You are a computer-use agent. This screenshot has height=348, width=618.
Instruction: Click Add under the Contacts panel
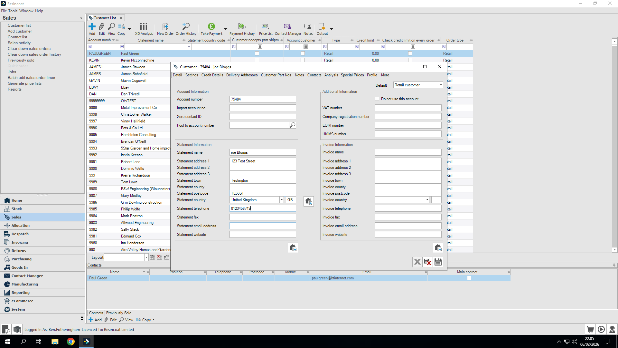[x=95, y=320]
